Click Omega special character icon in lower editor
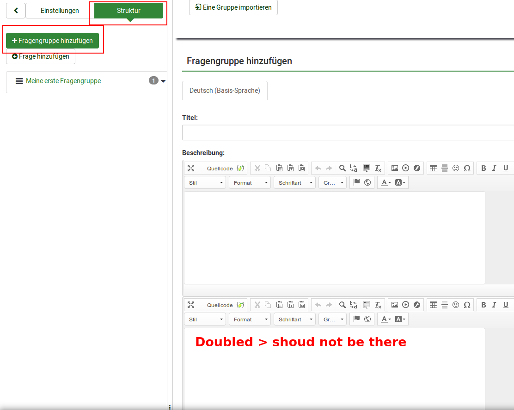This screenshot has width=514, height=410. click(467, 305)
